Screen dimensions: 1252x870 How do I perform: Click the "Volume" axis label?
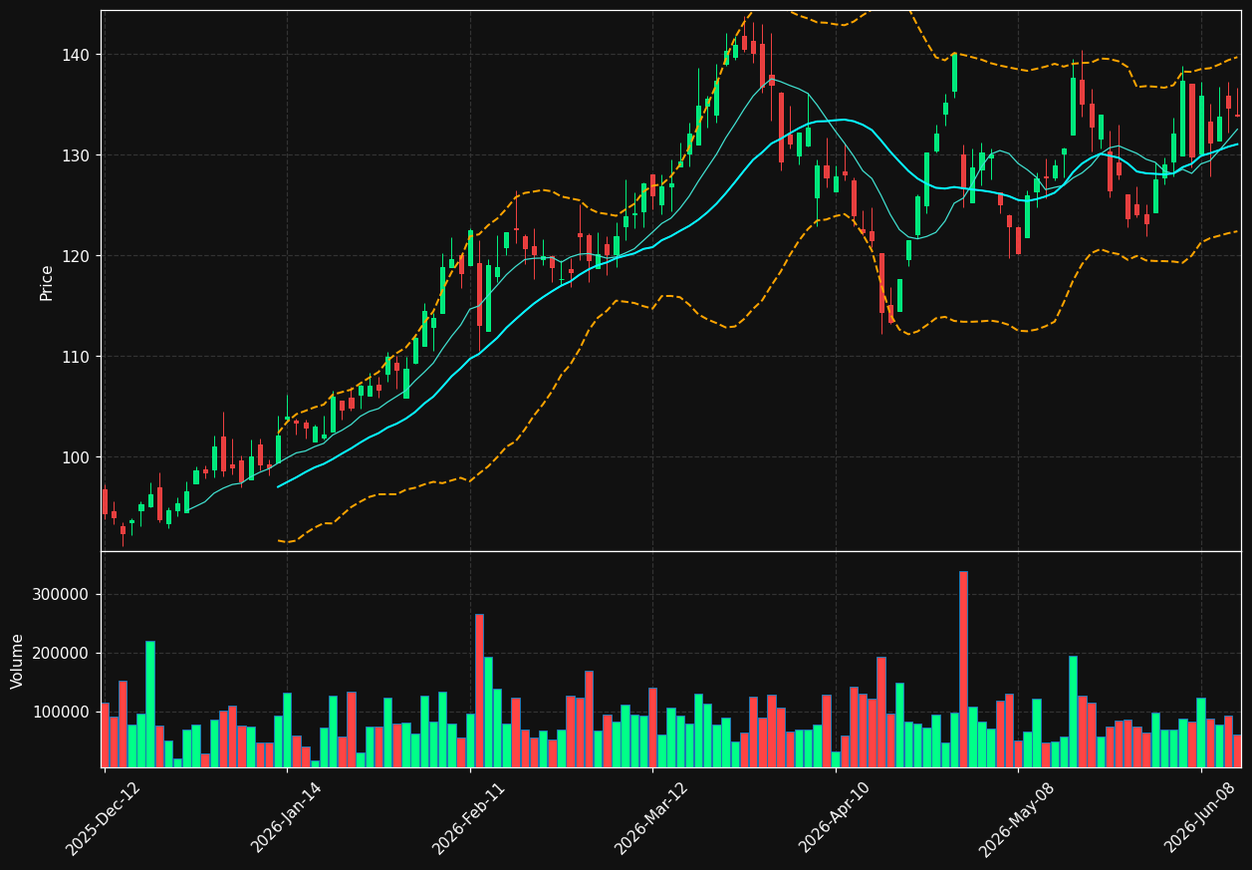(x=18, y=661)
